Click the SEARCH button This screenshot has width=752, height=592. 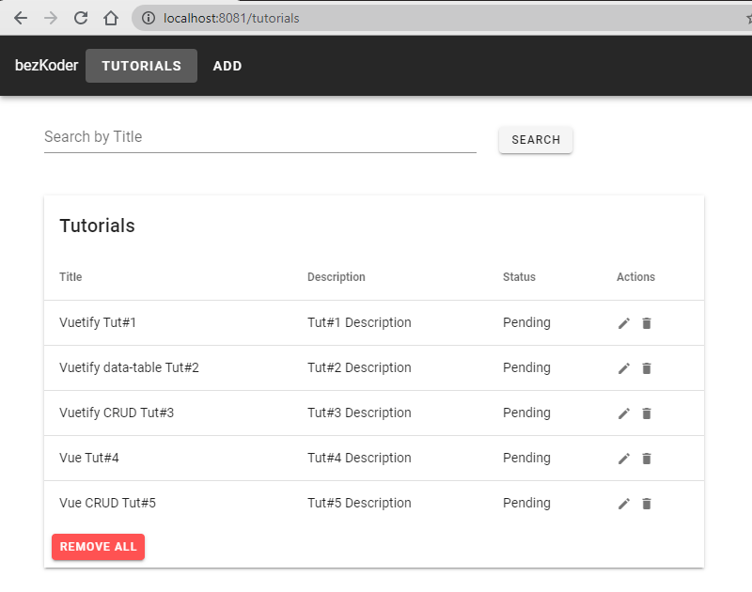[535, 139]
